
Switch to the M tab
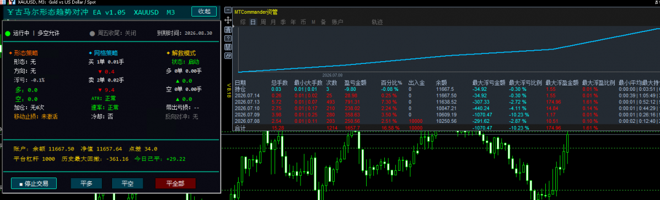click(314, 22)
